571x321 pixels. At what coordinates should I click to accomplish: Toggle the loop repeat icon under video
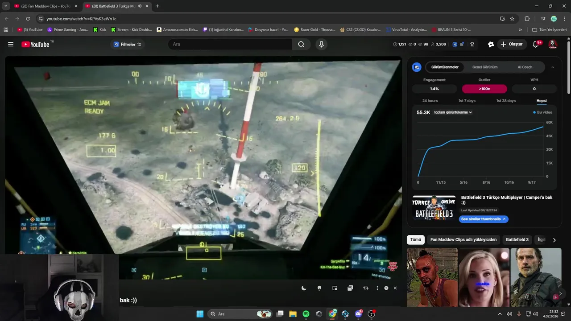366,288
